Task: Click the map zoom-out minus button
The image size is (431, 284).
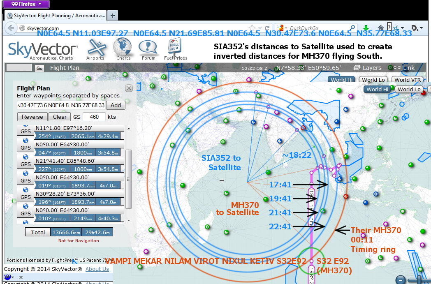Action: tap(401, 279)
